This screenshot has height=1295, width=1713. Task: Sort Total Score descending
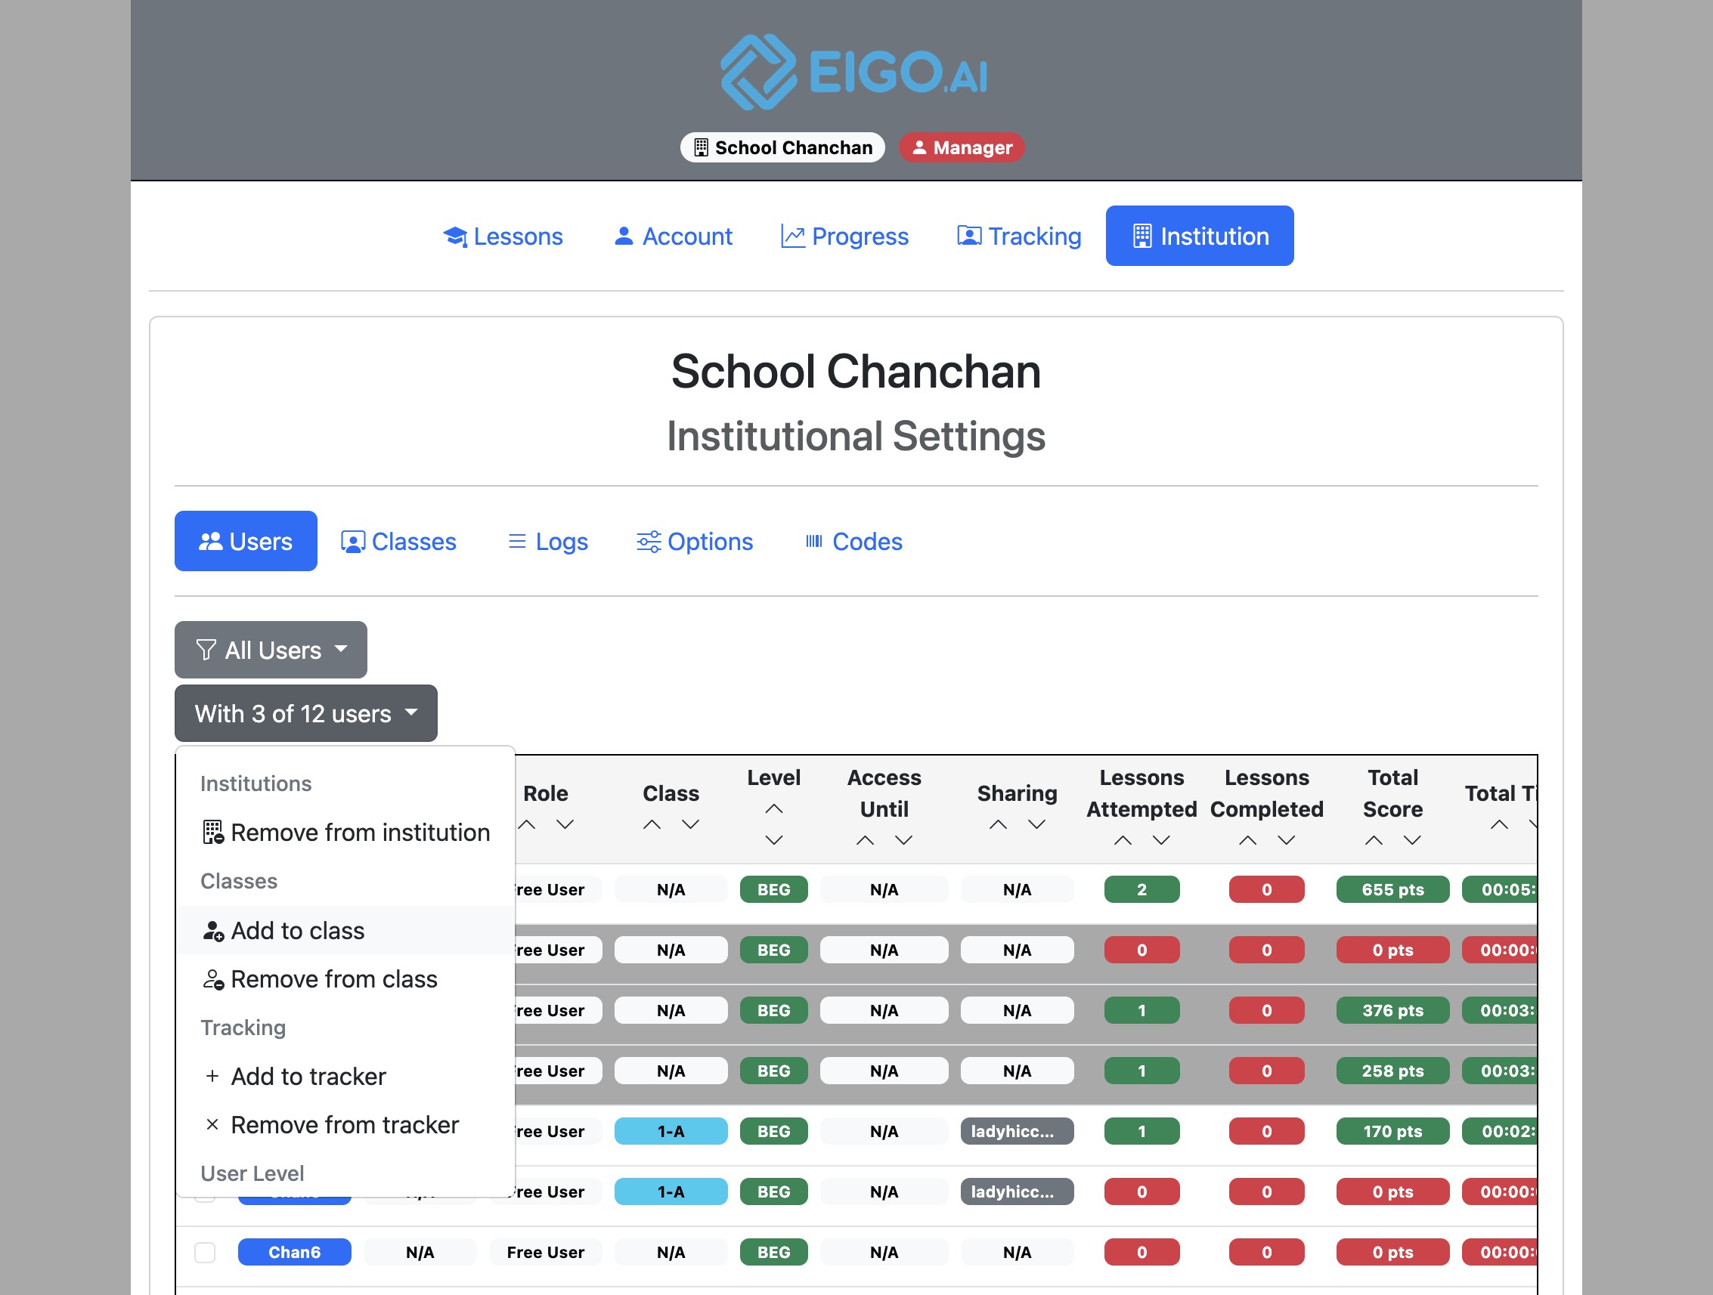[1413, 840]
